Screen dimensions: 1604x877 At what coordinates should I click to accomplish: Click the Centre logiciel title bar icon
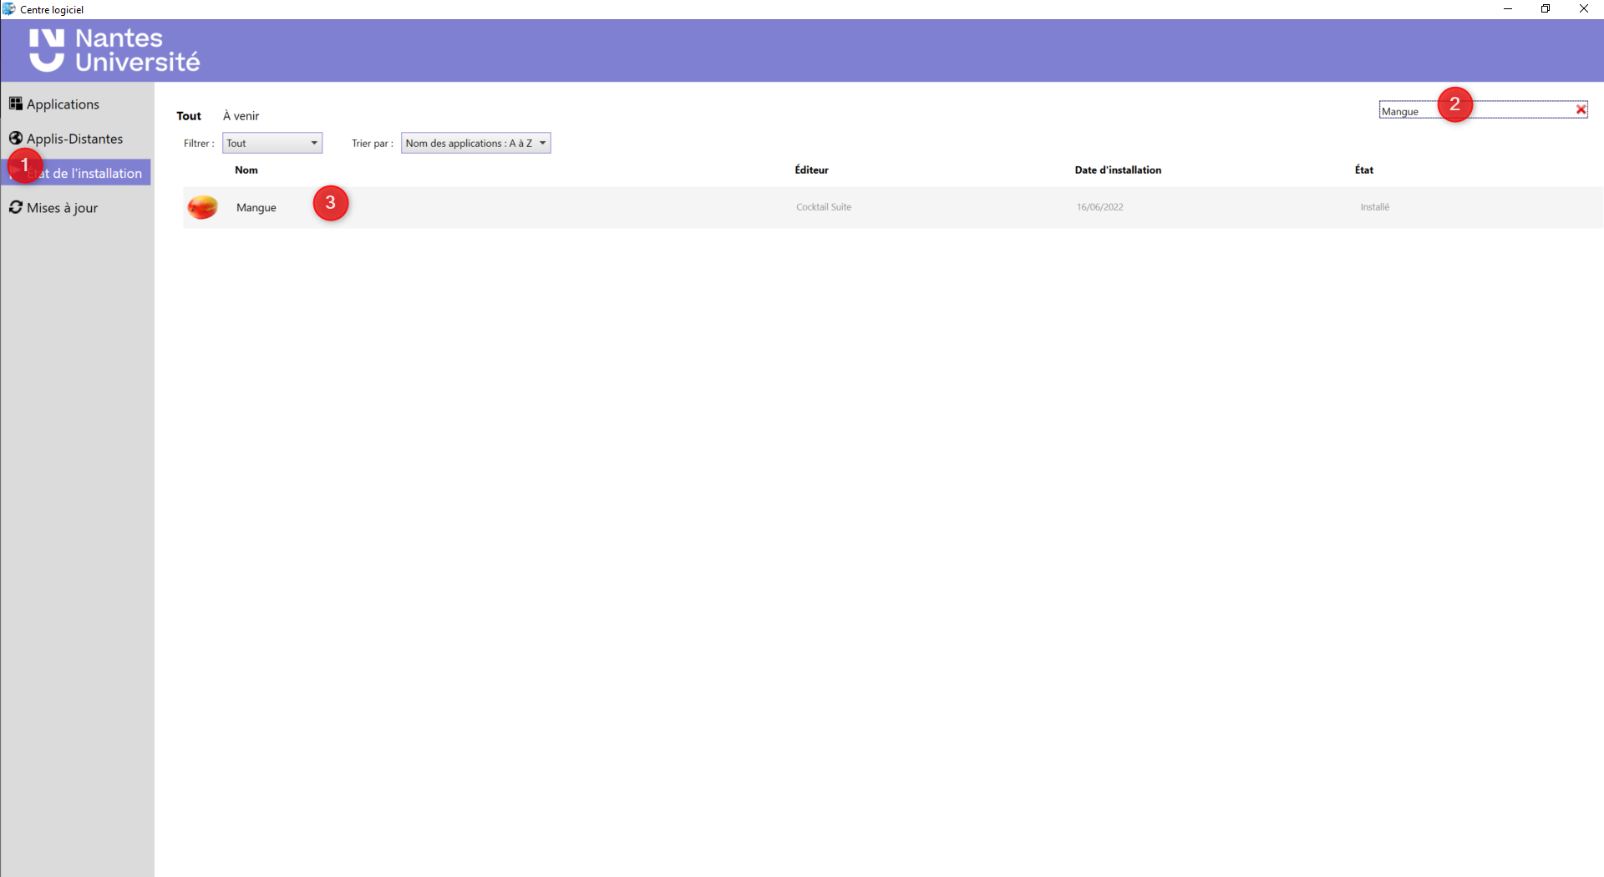point(8,9)
